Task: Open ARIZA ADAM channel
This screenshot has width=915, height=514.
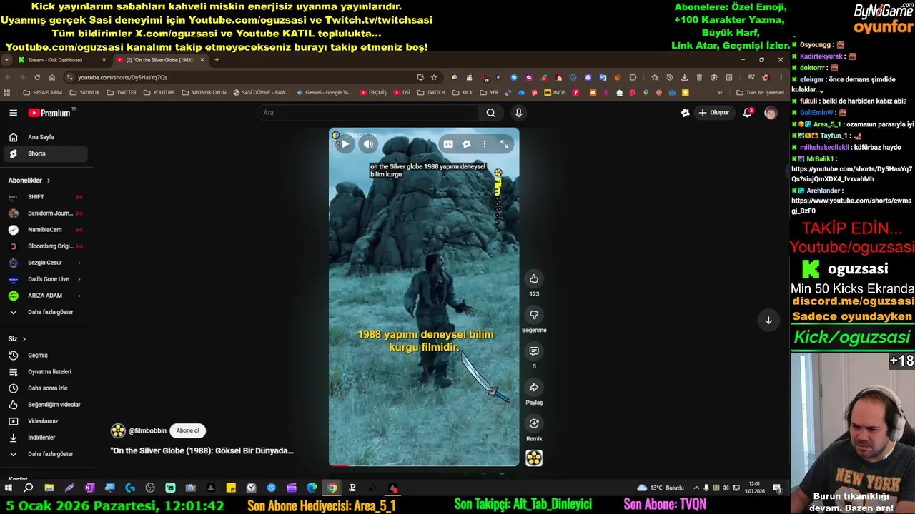Action: [x=44, y=296]
